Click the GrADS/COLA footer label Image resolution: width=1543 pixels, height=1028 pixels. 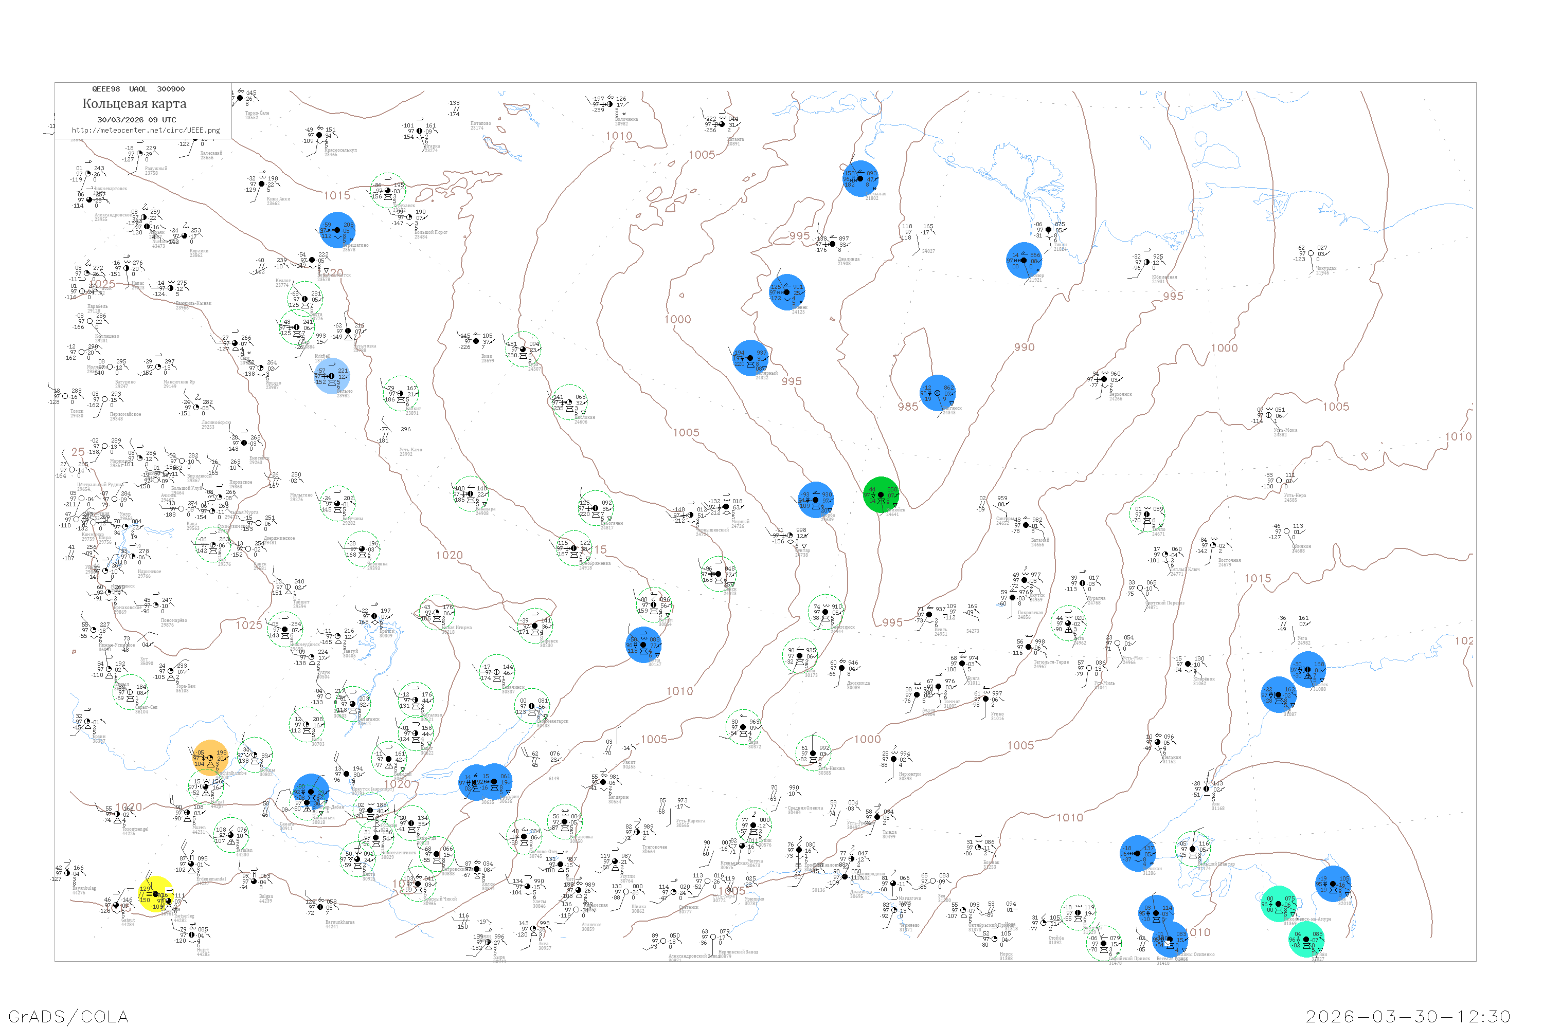(x=68, y=1016)
